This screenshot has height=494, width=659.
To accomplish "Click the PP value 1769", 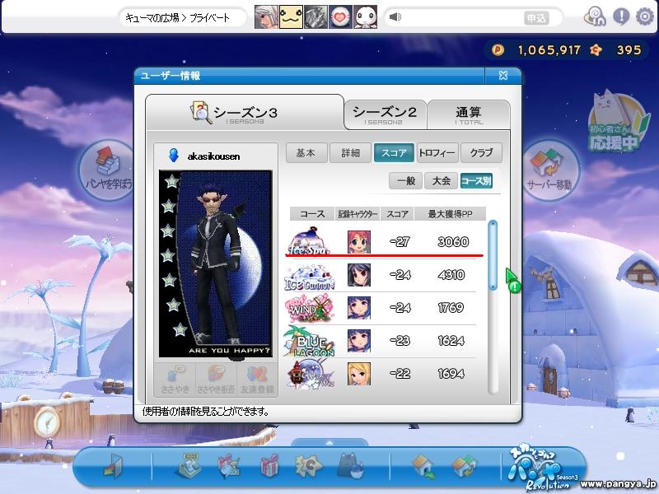I will point(451,308).
